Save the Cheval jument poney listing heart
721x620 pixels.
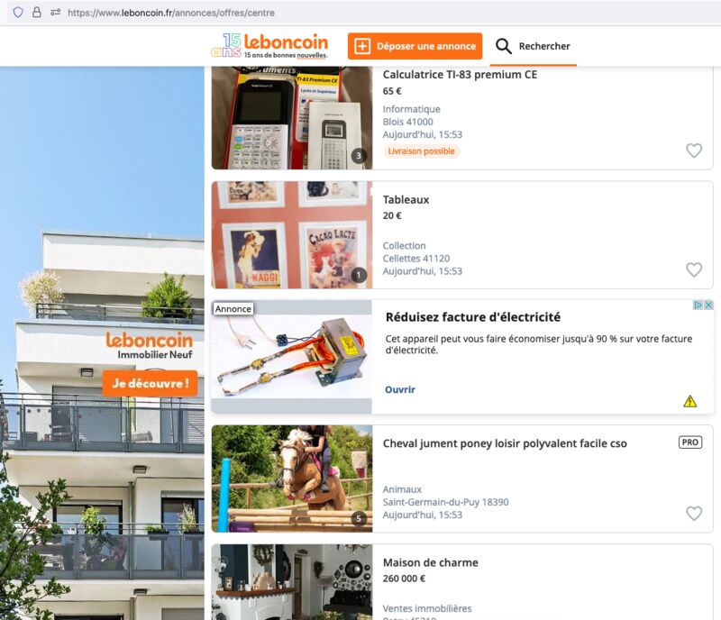point(694,514)
